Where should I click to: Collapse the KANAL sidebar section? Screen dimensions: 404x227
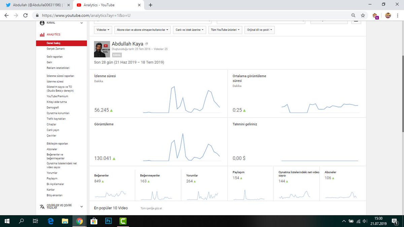coord(81,23)
